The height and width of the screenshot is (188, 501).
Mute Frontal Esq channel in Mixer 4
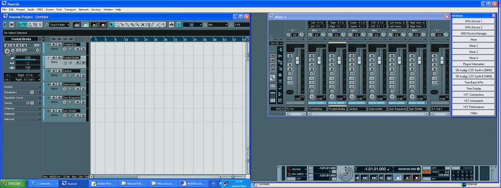311,56
